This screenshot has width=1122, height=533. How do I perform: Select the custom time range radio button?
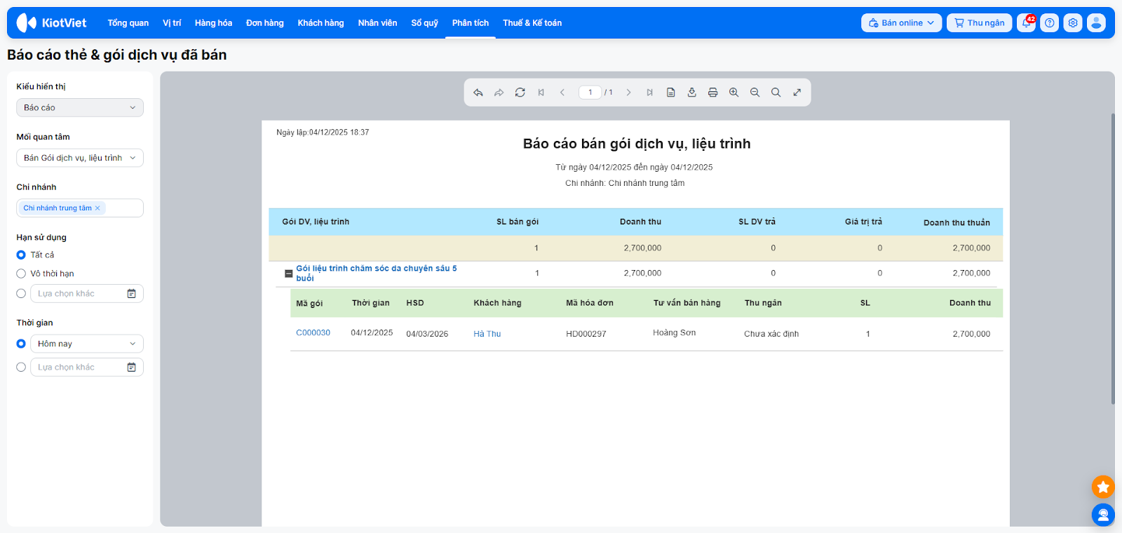(21, 367)
